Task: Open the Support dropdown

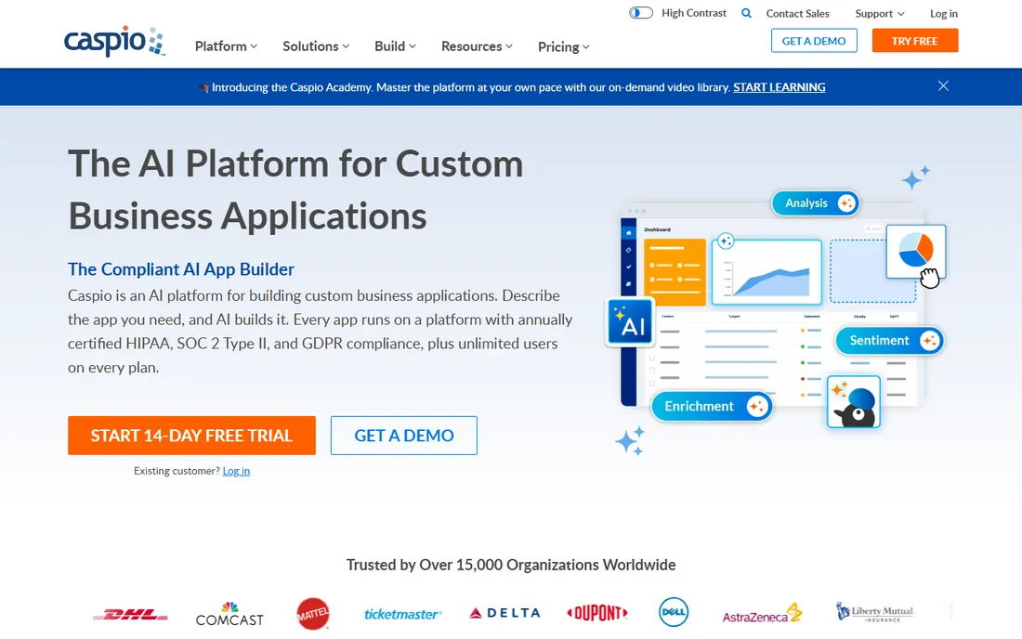Action: click(880, 14)
